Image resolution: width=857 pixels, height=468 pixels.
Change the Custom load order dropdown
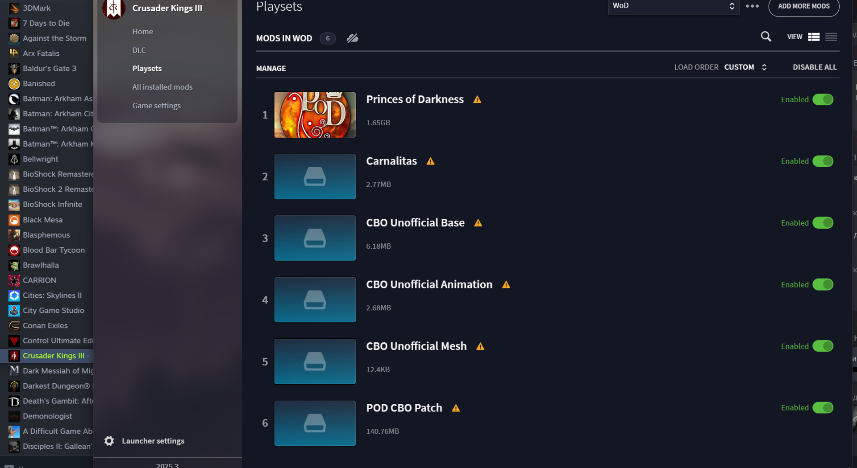point(745,67)
